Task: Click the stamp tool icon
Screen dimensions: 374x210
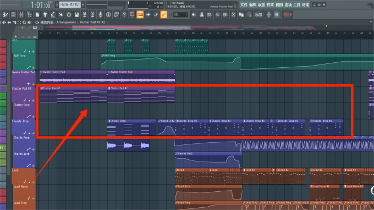Action: point(201,14)
